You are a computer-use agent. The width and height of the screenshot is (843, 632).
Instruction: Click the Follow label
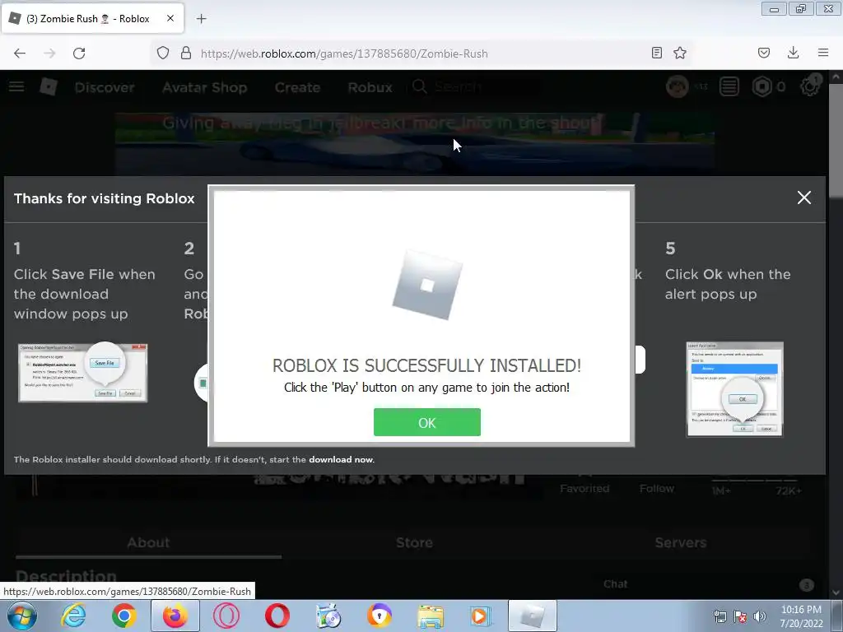point(656,489)
